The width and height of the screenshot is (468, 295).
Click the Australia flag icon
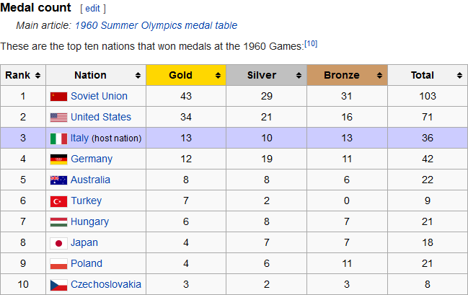tap(58, 180)
